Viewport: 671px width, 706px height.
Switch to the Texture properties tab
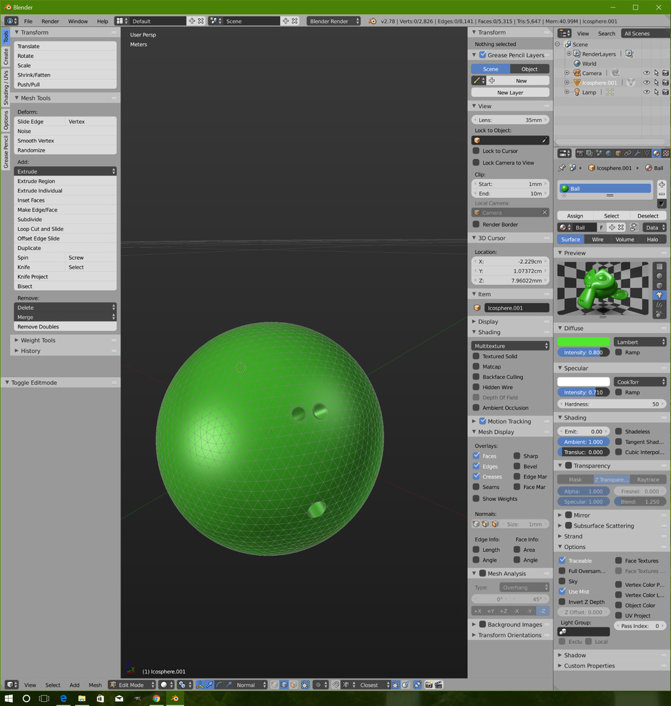point(665,154)
